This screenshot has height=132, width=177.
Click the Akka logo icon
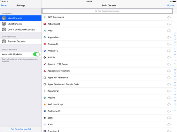[45, 31]
